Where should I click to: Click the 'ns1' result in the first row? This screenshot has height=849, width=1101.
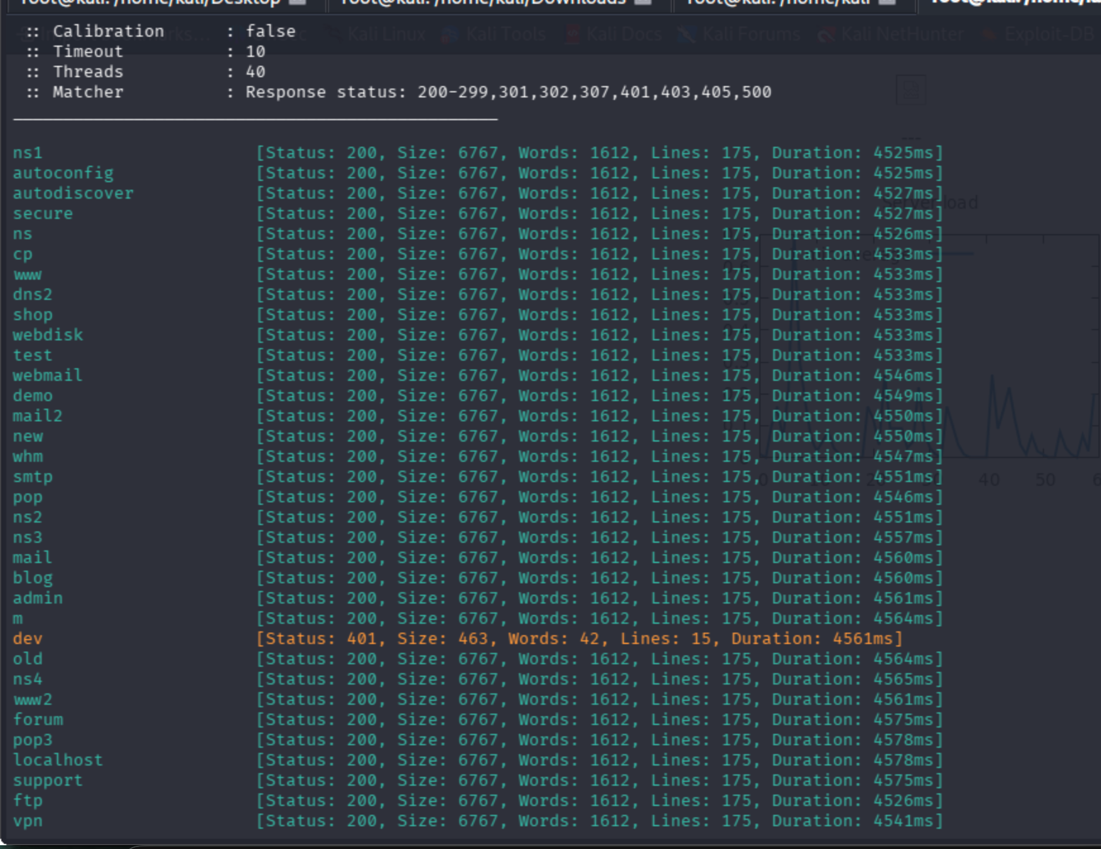(28, 152)
